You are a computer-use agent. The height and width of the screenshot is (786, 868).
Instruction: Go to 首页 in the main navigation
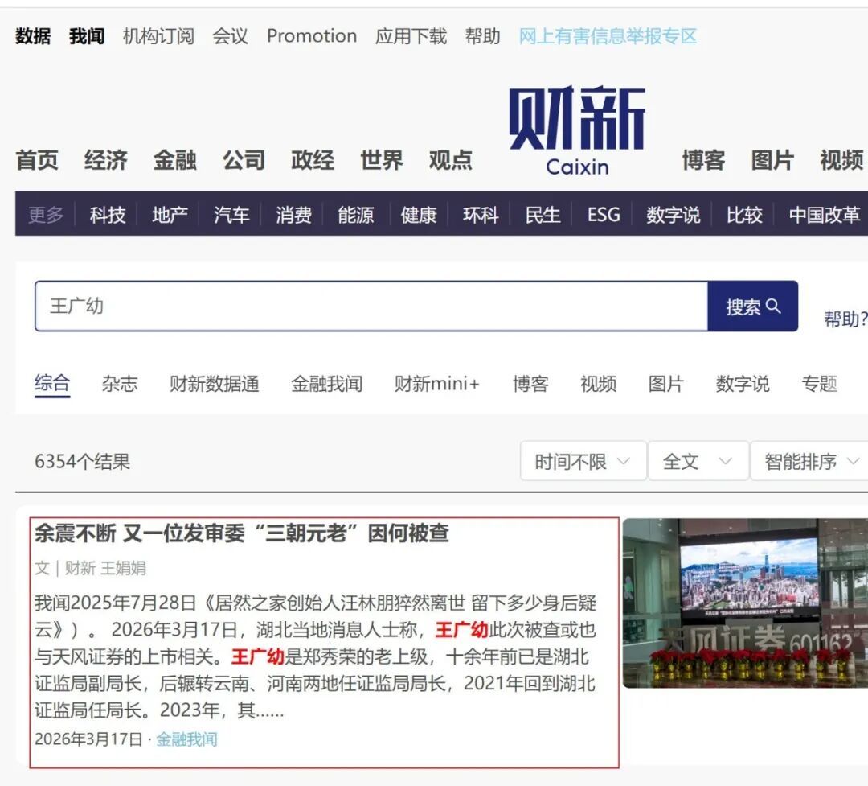(x=37, y=160)
